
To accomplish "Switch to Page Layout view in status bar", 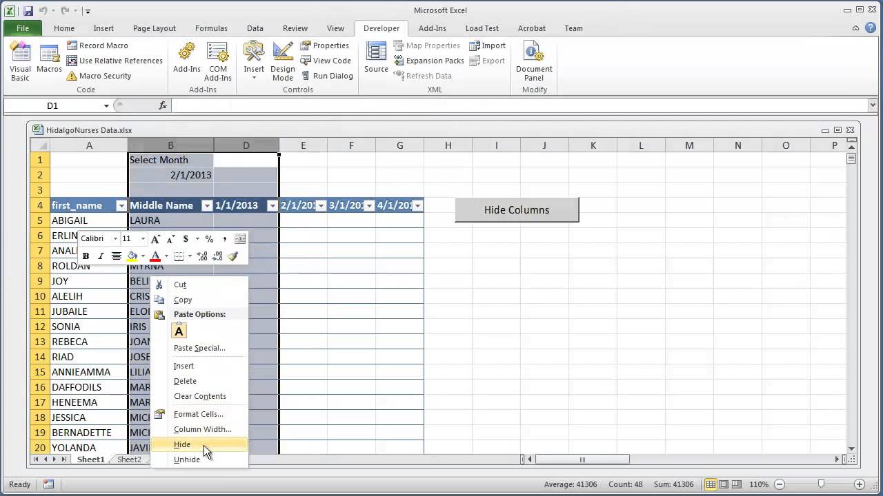I will 725,484.
